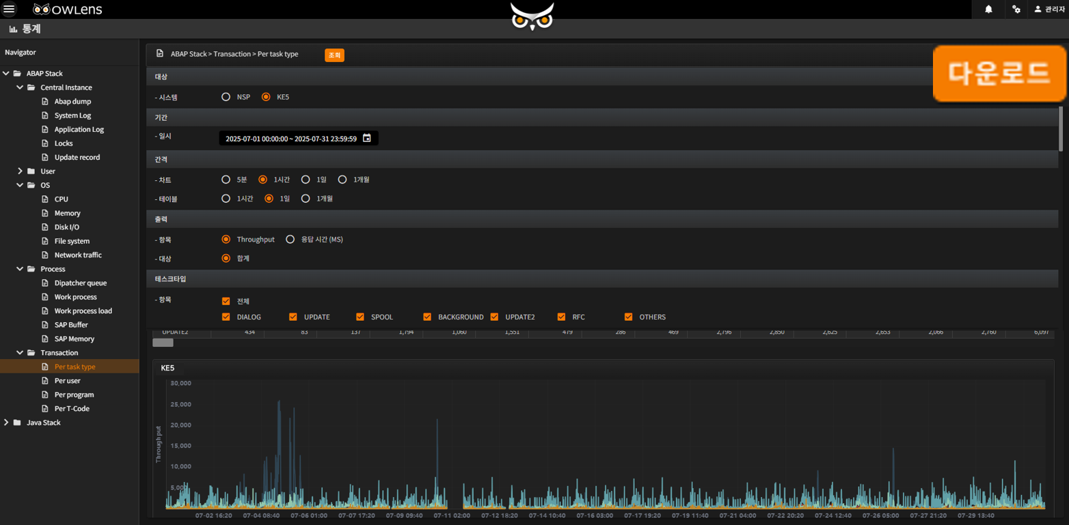
Task: Open Per user under Transaction
Action: tap(67, 381)
